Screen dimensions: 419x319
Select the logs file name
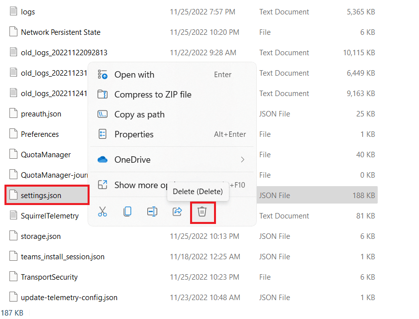(28, 12)
